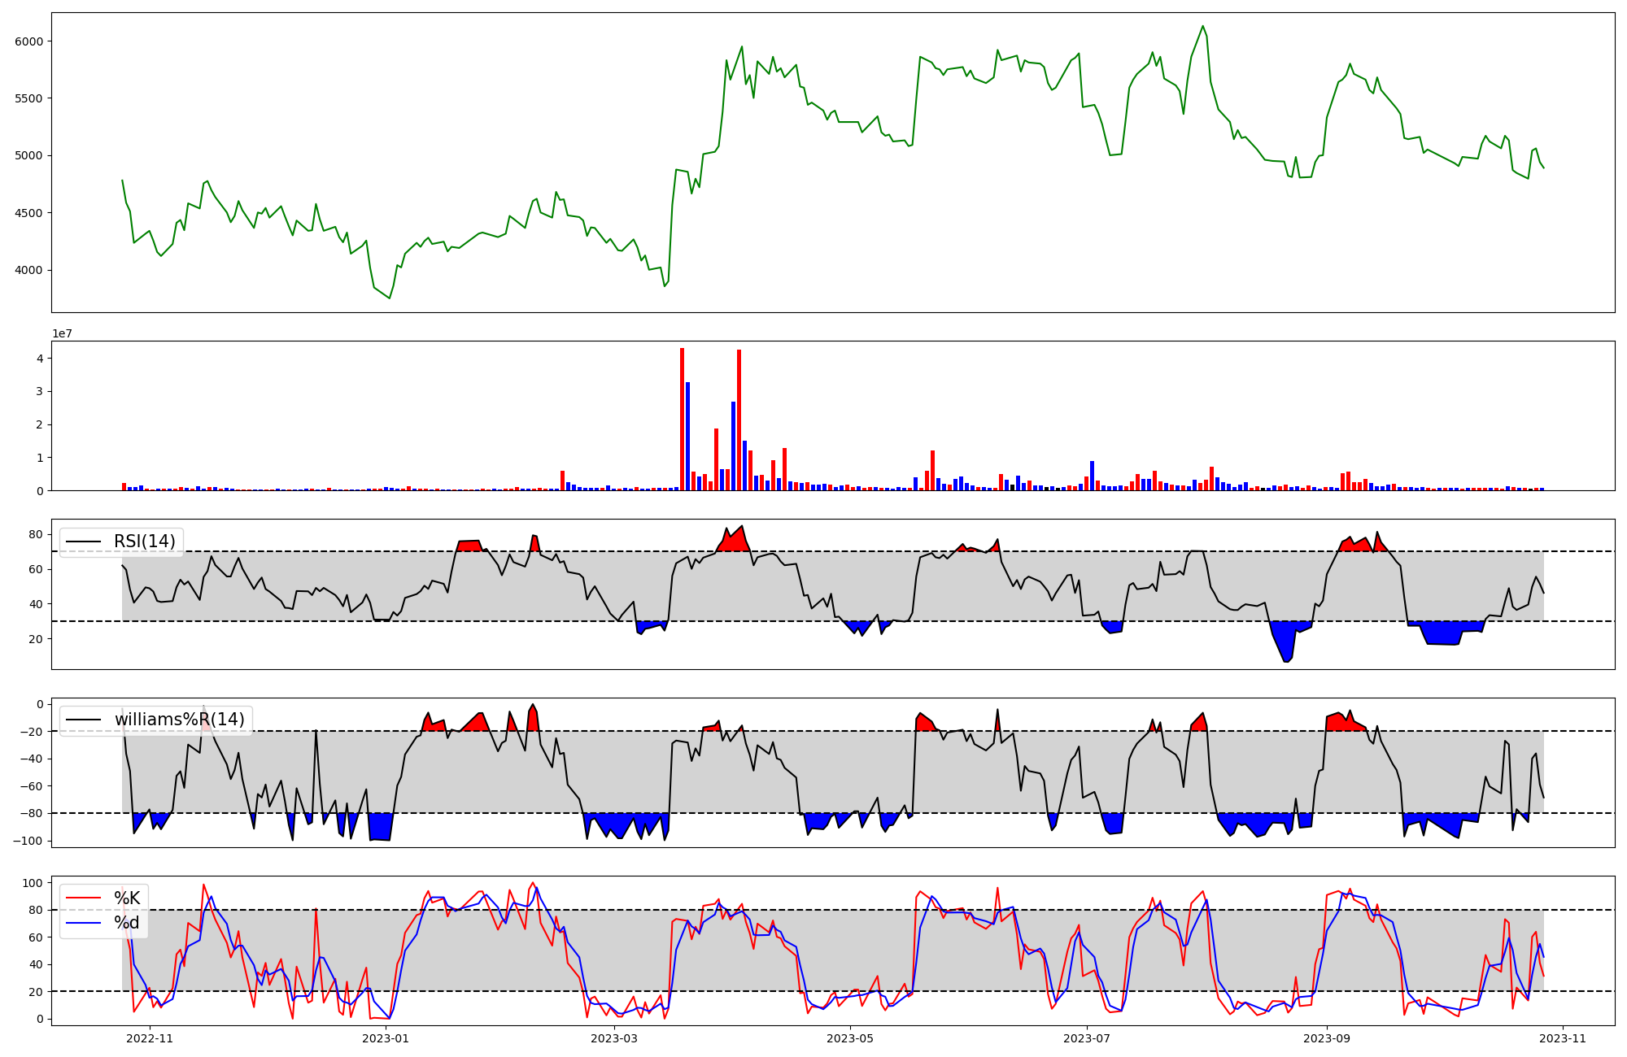Click the 2022-11 x-axis tick label
Image resolution: width=1627 pixels, height=1057 pixels.
[x=150, y=1038]
